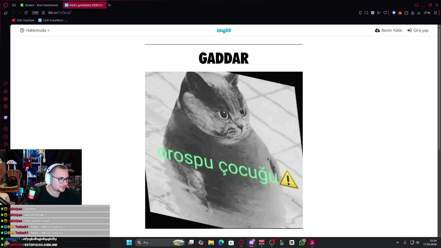The image size is (441, 248).
Task: Open the CXR Yusufi#cxr bookmark
Action: tap(53, 20)
